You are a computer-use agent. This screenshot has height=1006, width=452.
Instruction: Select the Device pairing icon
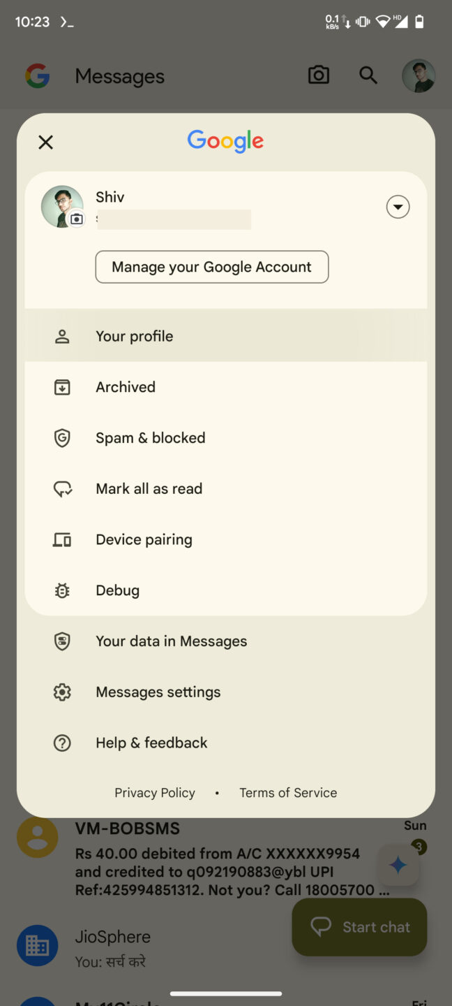tap(62, 539)
